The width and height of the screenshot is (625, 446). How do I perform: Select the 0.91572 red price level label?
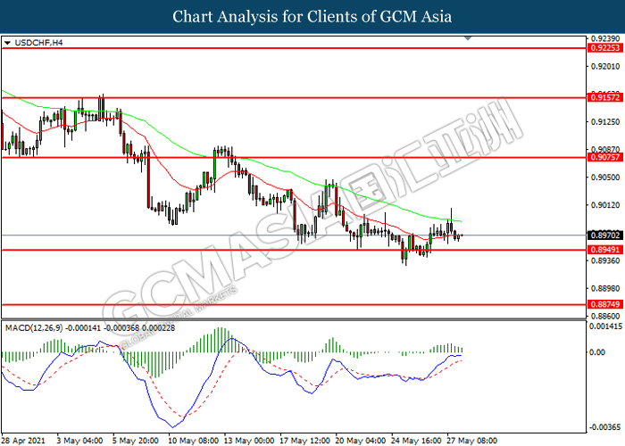coord(605,97)
